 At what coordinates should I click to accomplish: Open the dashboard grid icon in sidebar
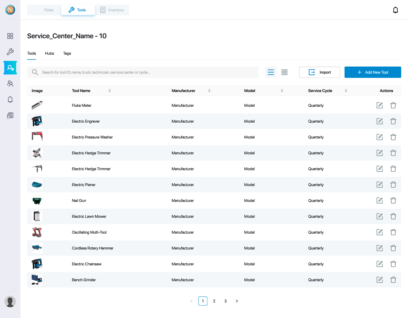(x=10, y=36)
